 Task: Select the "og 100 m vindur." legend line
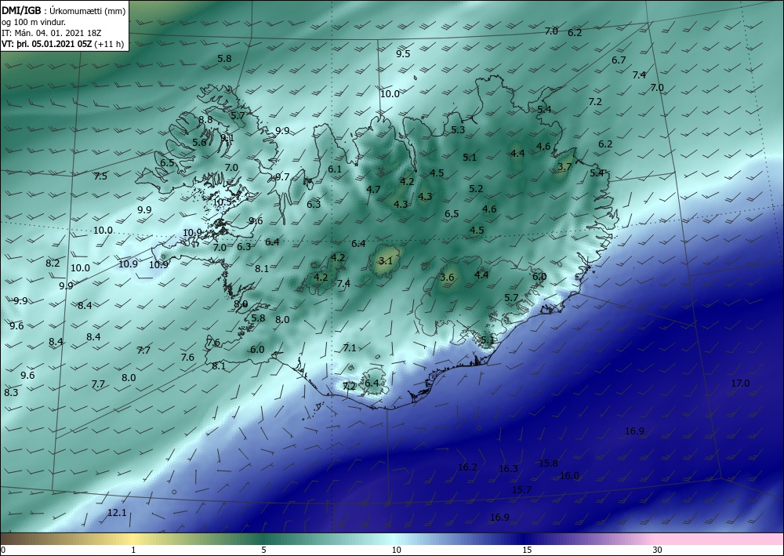[34, 22]
